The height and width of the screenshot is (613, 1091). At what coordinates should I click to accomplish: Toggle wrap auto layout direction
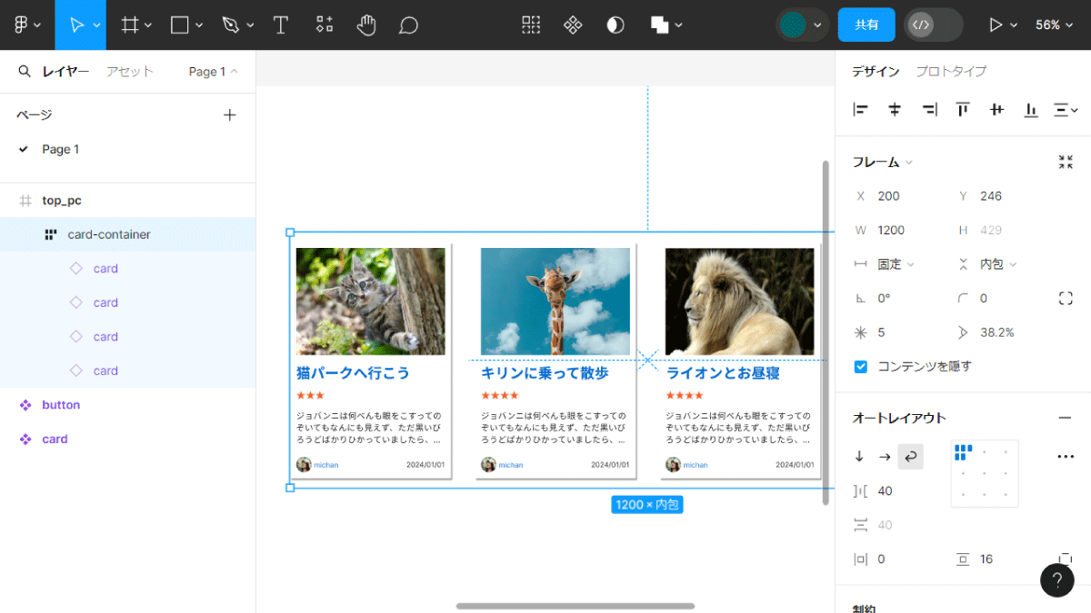pos(910,457)
